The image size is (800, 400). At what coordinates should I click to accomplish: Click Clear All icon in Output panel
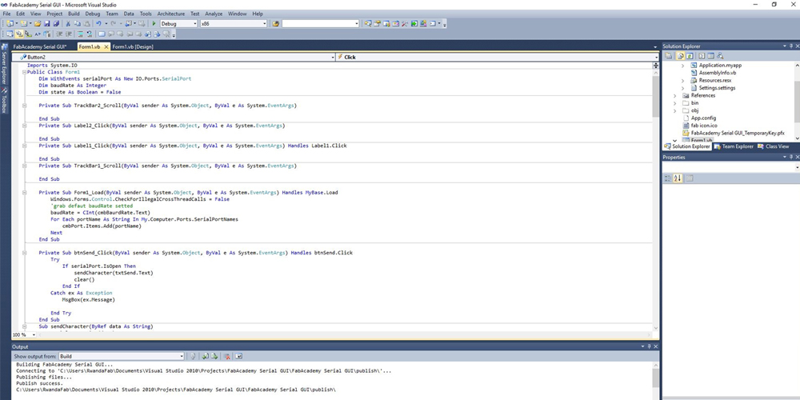point(227,357)
